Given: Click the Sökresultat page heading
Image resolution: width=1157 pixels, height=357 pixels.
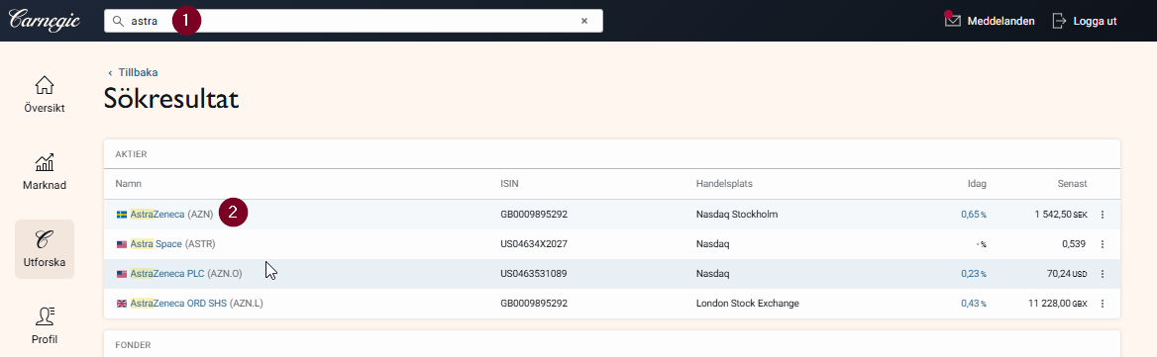Looking at the screenshot, I should [x=171, y=98].
